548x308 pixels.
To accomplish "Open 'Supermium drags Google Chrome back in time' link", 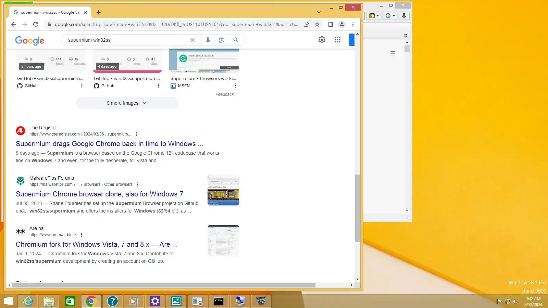I will (110, 144).
